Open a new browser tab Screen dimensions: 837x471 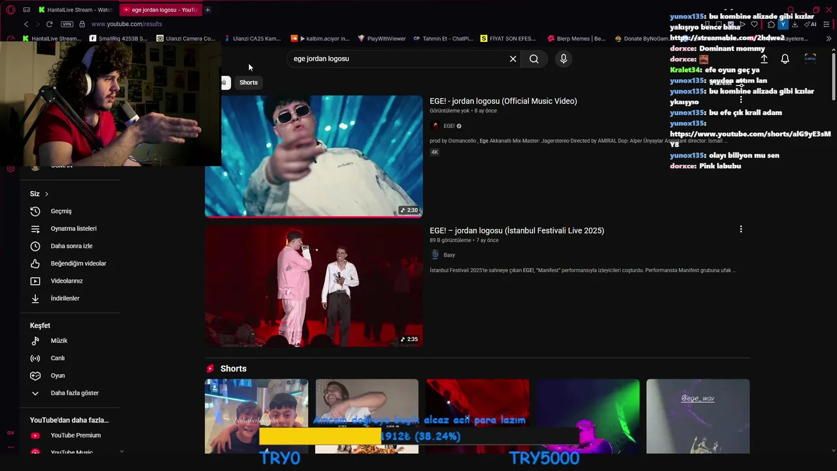coord(207,10)
